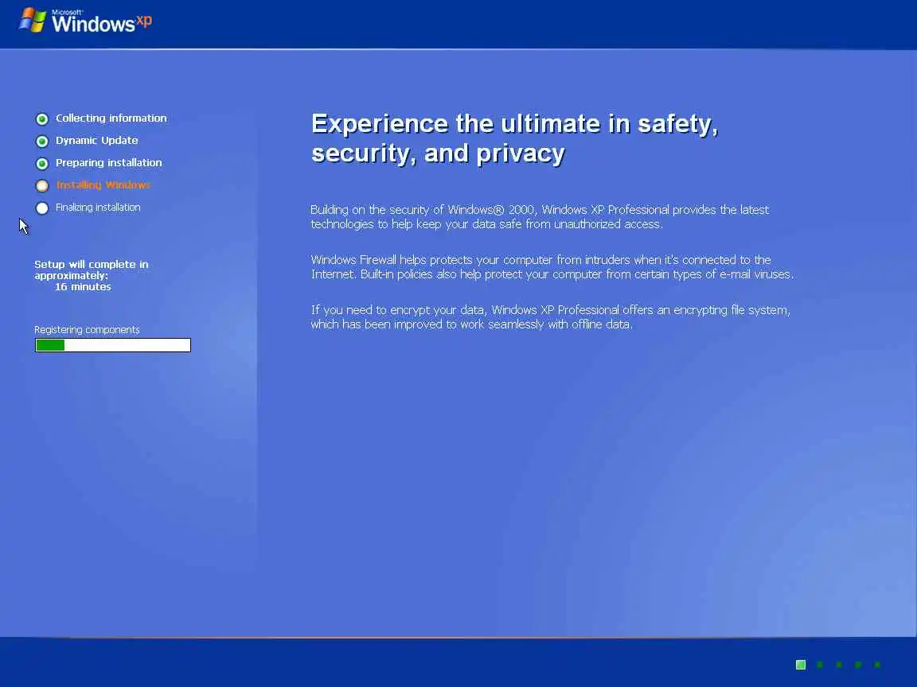Click the 'Collecting information' step label
Screen dimensions: 917x687
[111, 118]
